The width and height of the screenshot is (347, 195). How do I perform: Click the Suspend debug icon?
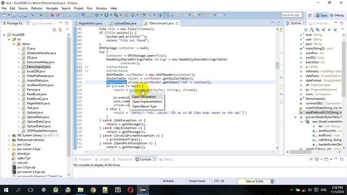pyautogui.click(x=47, y=15)
